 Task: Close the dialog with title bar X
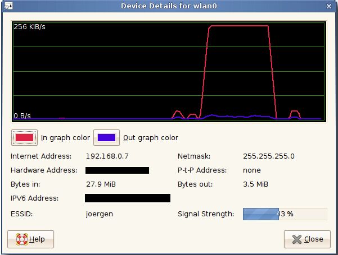(329, 6)
